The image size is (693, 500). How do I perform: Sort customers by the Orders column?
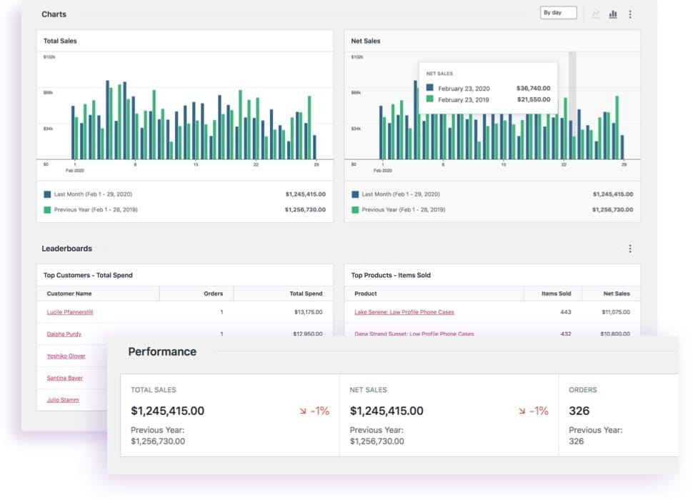tap(213, 293)
